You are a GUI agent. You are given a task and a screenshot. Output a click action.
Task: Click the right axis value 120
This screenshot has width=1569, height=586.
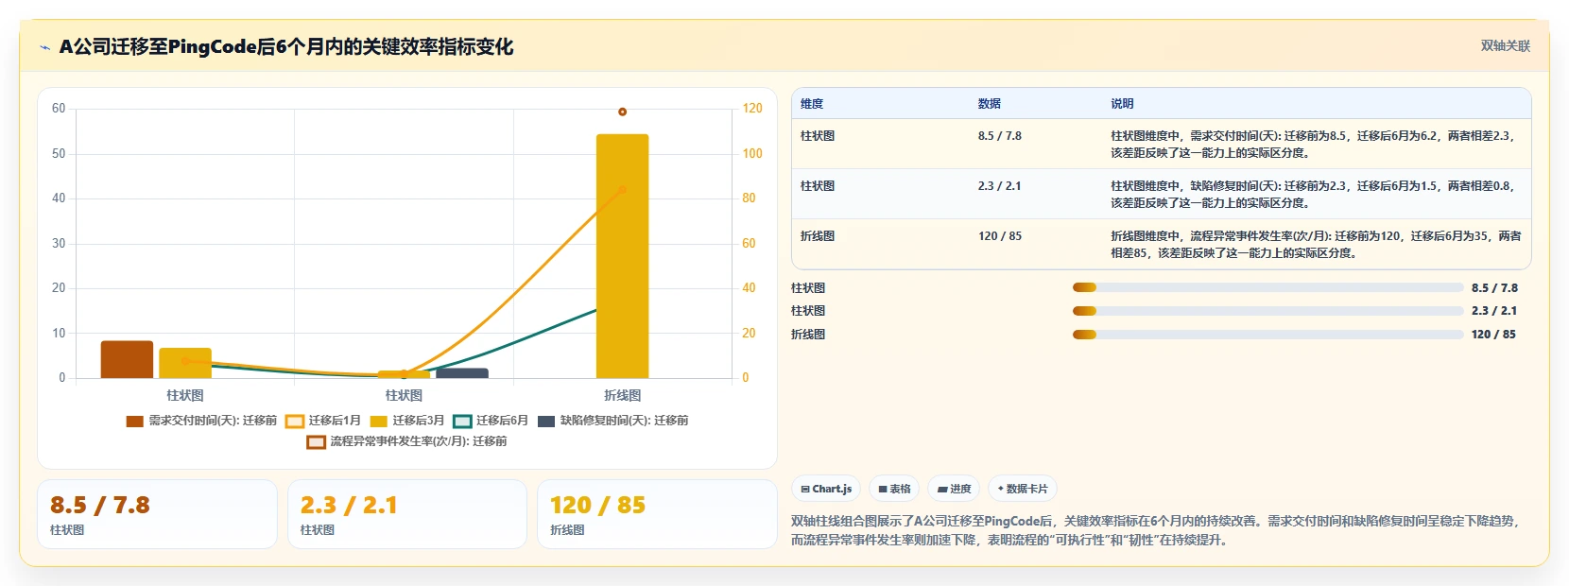tap(752, 109)
